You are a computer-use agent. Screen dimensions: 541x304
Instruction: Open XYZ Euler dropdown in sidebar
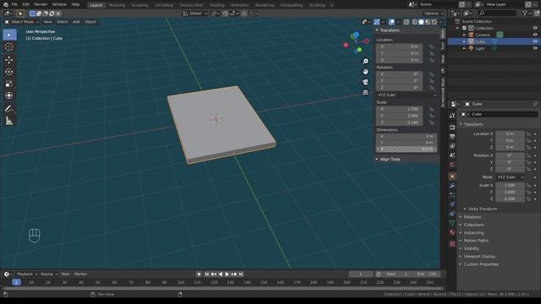(x=407, y=95)
